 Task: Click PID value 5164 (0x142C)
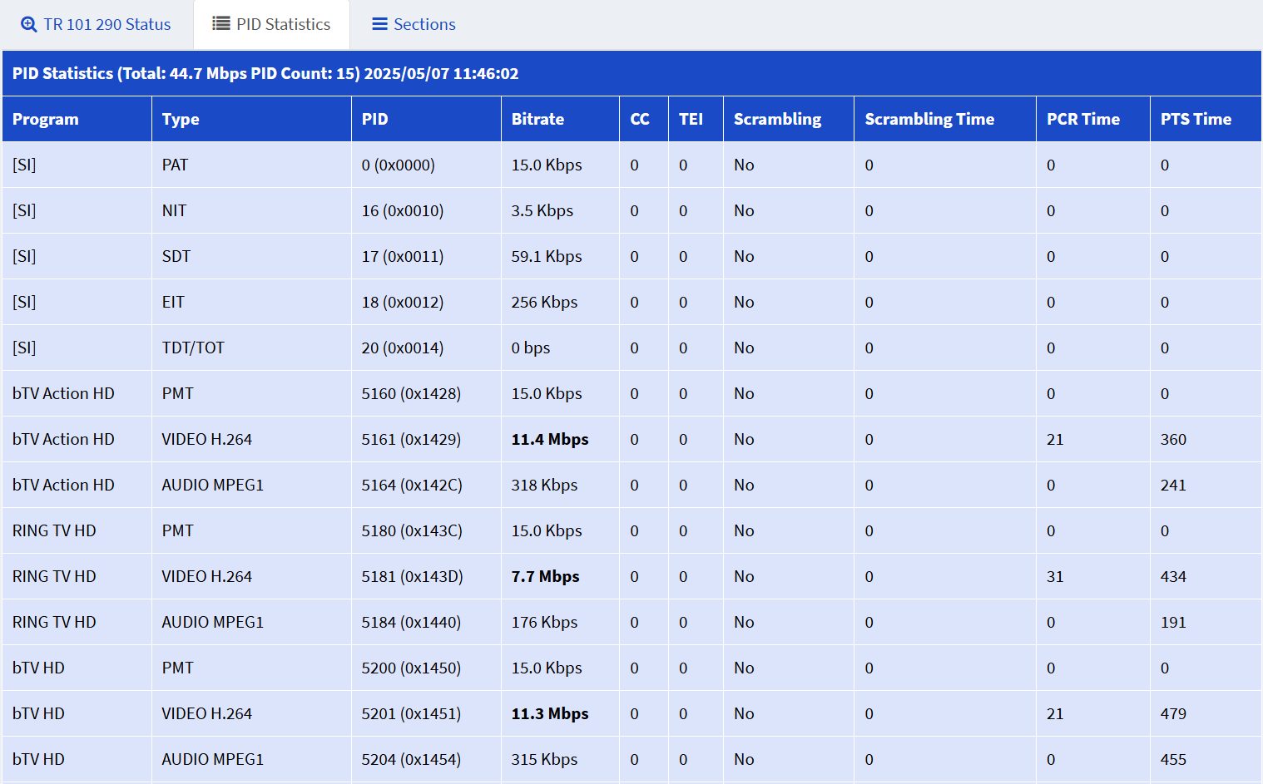click(412, 485)
